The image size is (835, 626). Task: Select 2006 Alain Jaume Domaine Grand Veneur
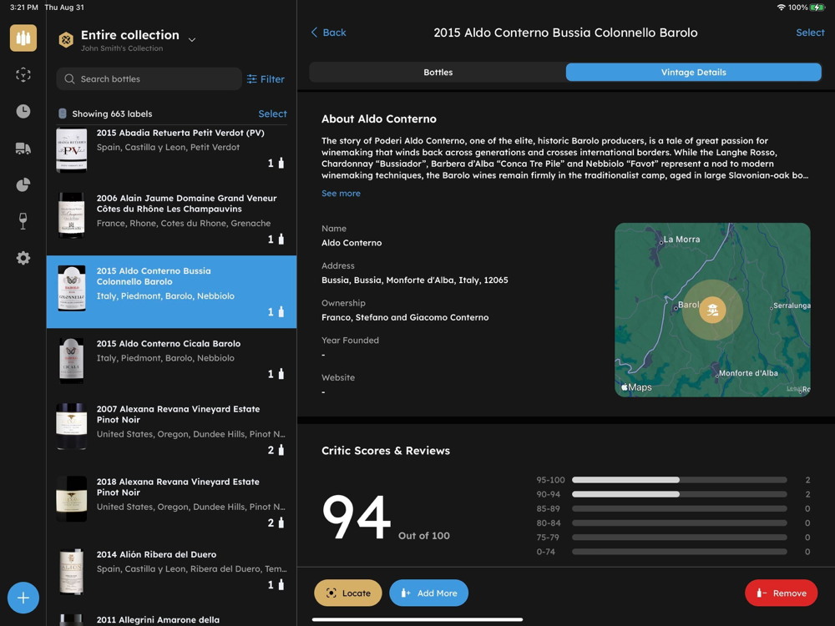171,218
